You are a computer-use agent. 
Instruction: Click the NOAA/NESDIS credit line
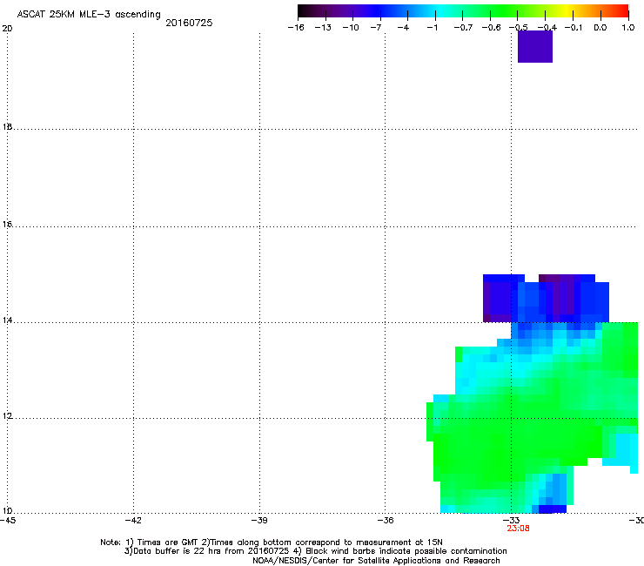tap(376, 561)
